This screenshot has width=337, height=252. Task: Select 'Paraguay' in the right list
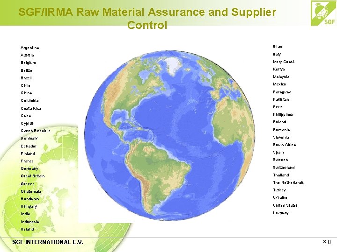282,92
